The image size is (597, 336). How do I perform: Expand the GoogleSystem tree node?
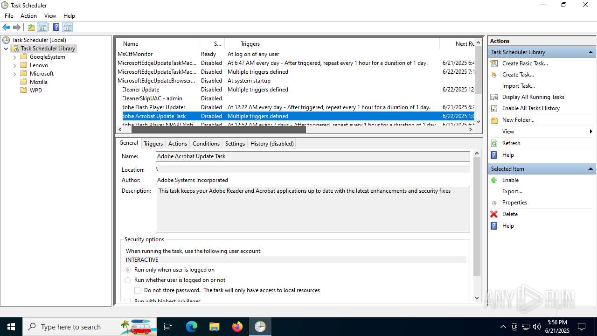point(14,57)
